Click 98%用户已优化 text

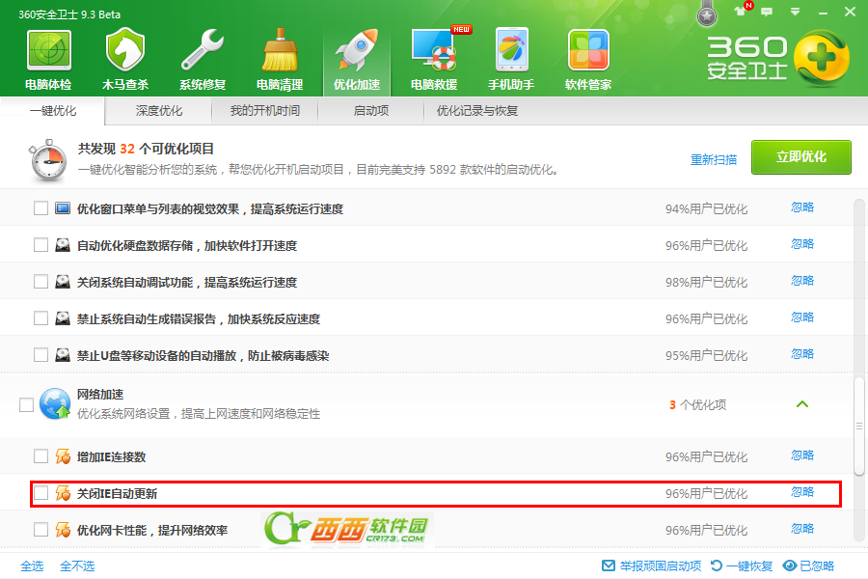[x=706, y=282]
